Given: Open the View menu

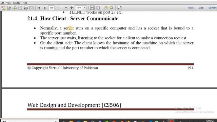Looking at the screenshot, I should pyautogui.click(x=8, y=3).
